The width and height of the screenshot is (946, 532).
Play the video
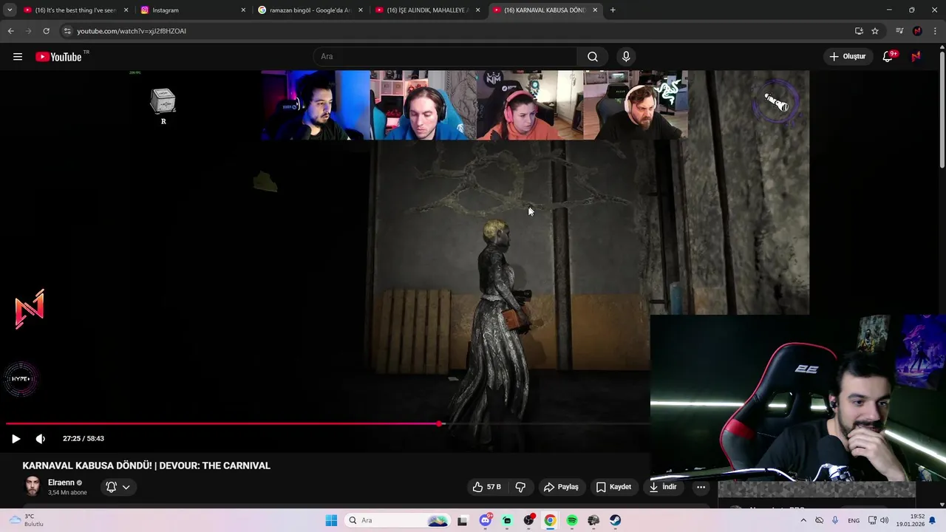16,439
